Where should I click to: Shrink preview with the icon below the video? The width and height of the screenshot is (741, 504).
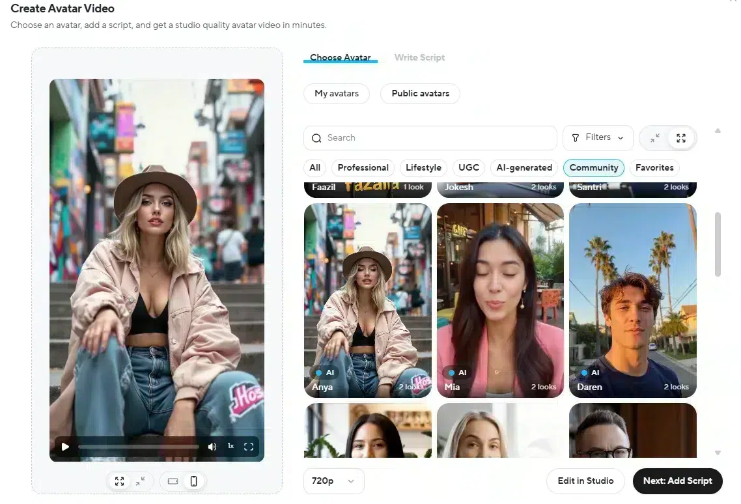141,481
